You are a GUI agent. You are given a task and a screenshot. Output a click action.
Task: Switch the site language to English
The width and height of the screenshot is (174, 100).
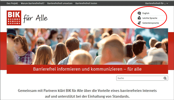pos(146,13)
